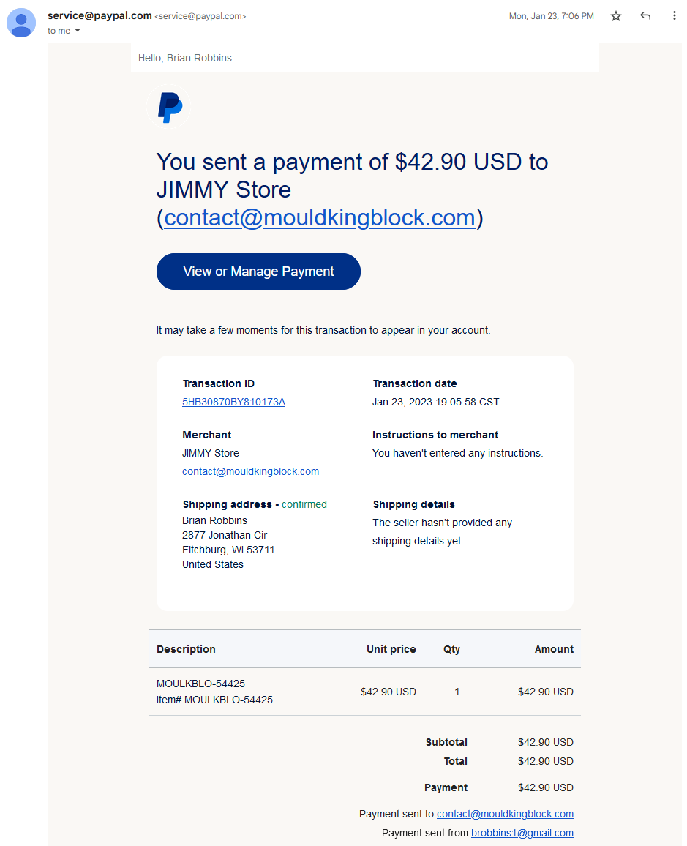Click the PayPal logo
687x846 pixels.
pyautogui.click(x=169, y=108)
